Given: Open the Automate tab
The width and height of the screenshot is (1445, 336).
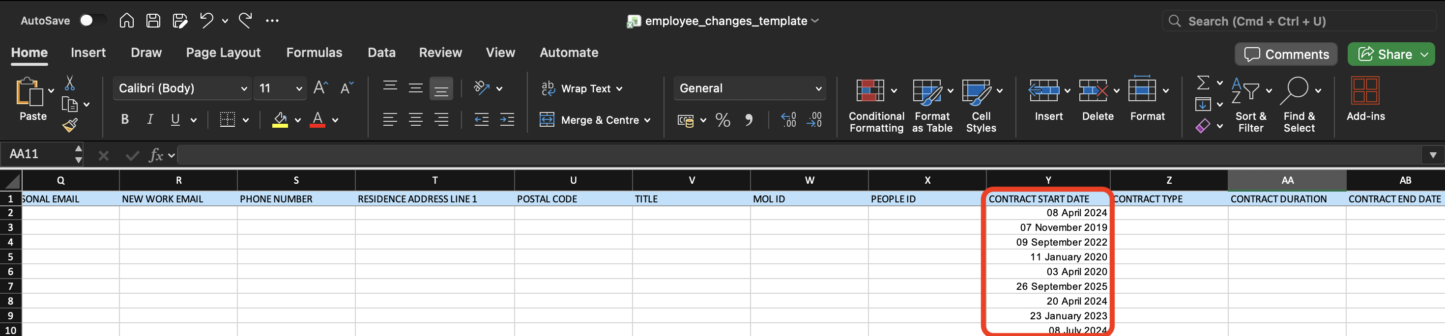Looking at the screenshot, I should [569, 53].
